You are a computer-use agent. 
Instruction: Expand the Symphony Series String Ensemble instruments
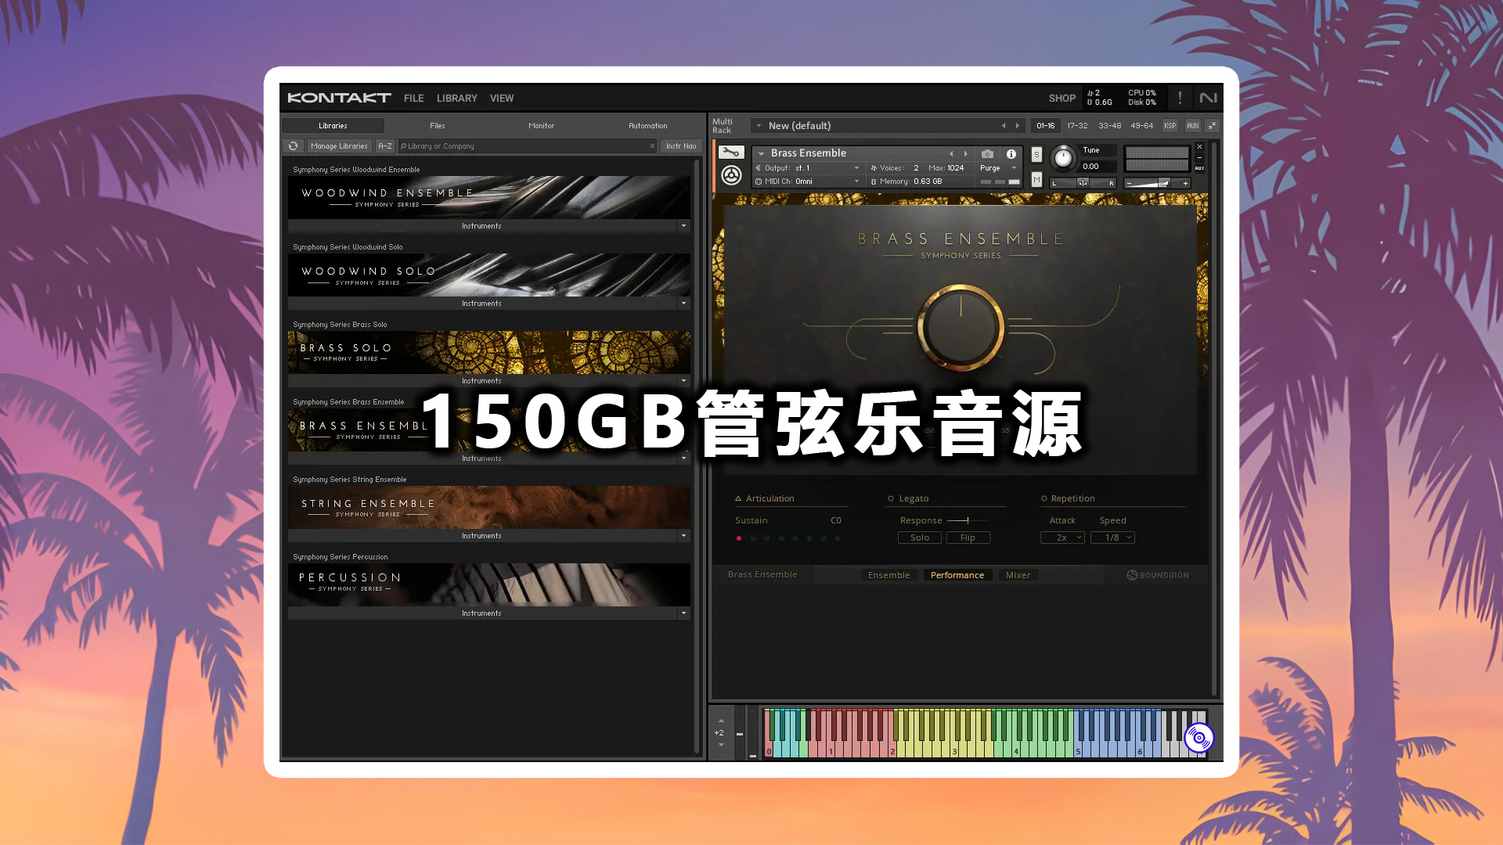click(683, 535)
